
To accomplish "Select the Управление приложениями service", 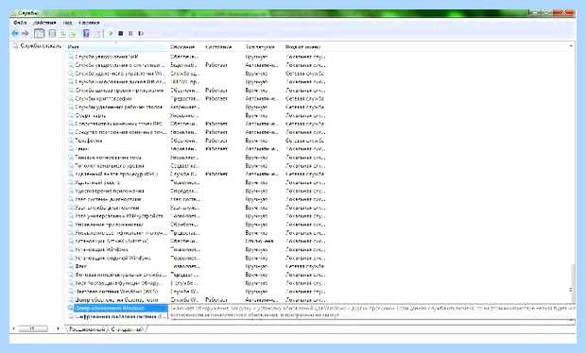I will 109,225.
